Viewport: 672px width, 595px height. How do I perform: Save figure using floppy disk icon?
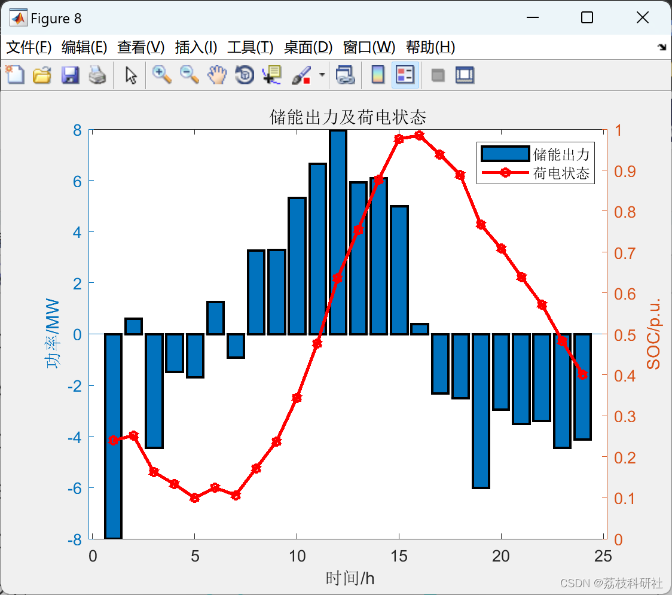point(70,75)
